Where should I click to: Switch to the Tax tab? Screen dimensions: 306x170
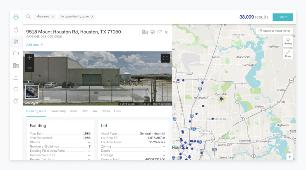[x=95, y=111]
